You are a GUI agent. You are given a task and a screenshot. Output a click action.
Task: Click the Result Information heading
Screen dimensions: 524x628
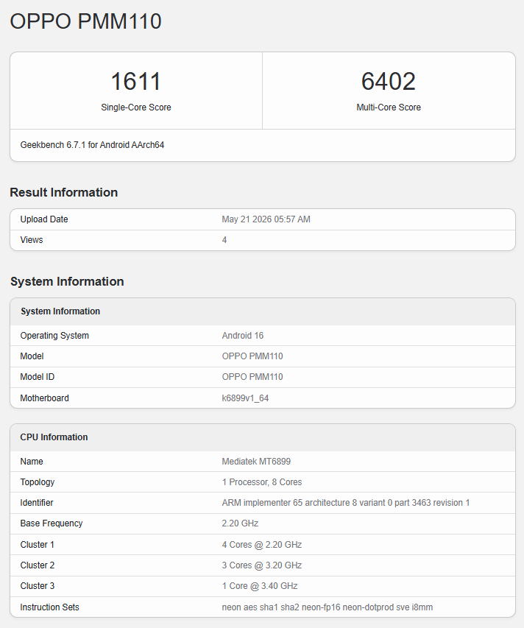[63, 192]
